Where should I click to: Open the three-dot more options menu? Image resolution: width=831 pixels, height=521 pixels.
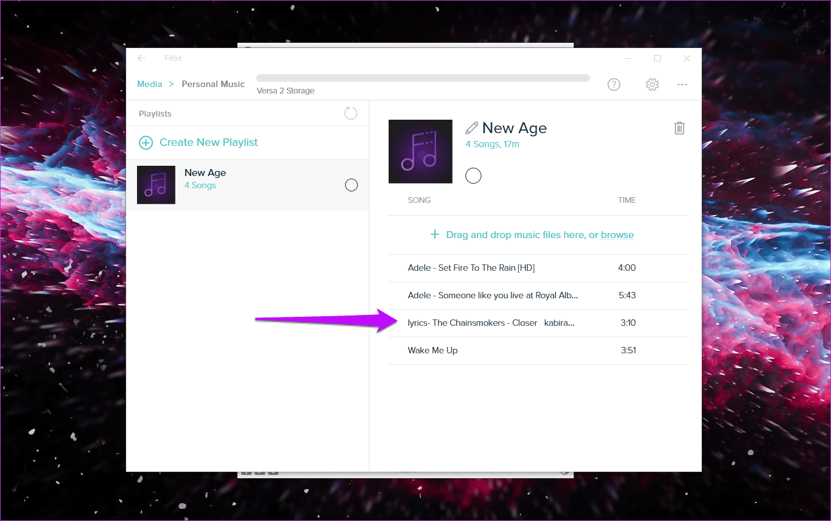pyautogui.click(x=682, y=84)
